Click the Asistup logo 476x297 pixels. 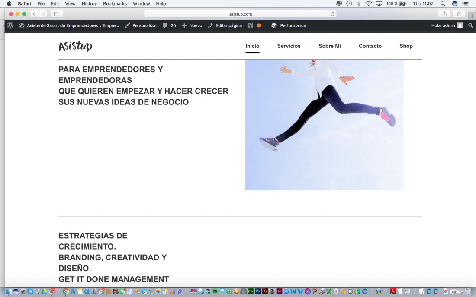pos(76,46)
